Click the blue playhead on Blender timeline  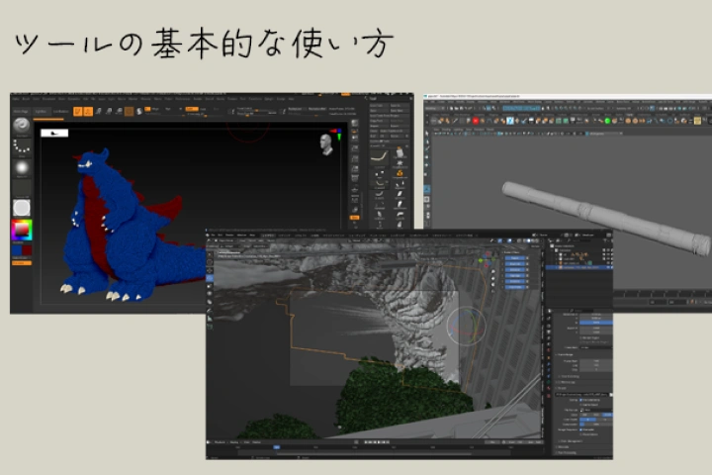click(x=277, y=447)
